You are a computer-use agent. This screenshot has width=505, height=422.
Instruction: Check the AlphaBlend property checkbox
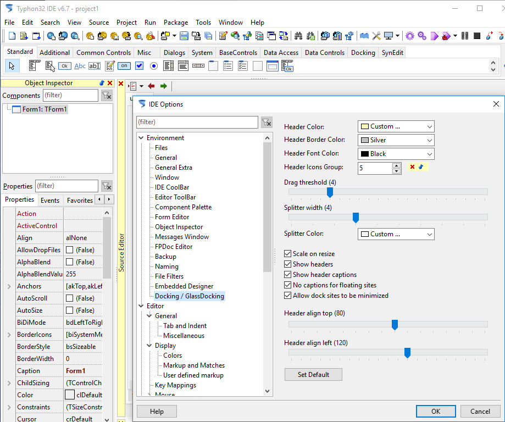[x=70, y=262]
